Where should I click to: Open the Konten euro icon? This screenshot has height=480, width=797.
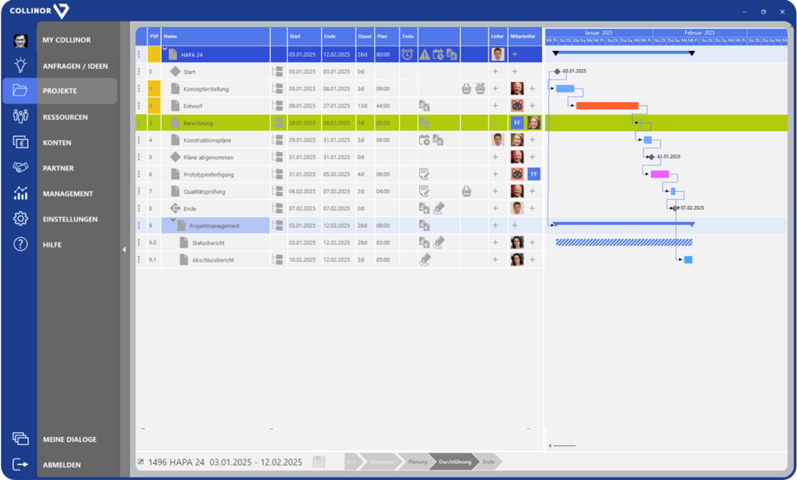[x=21, y=142]
